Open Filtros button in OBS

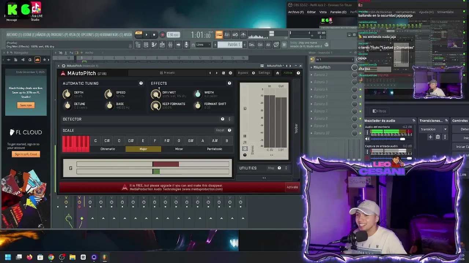coord(379,111)
